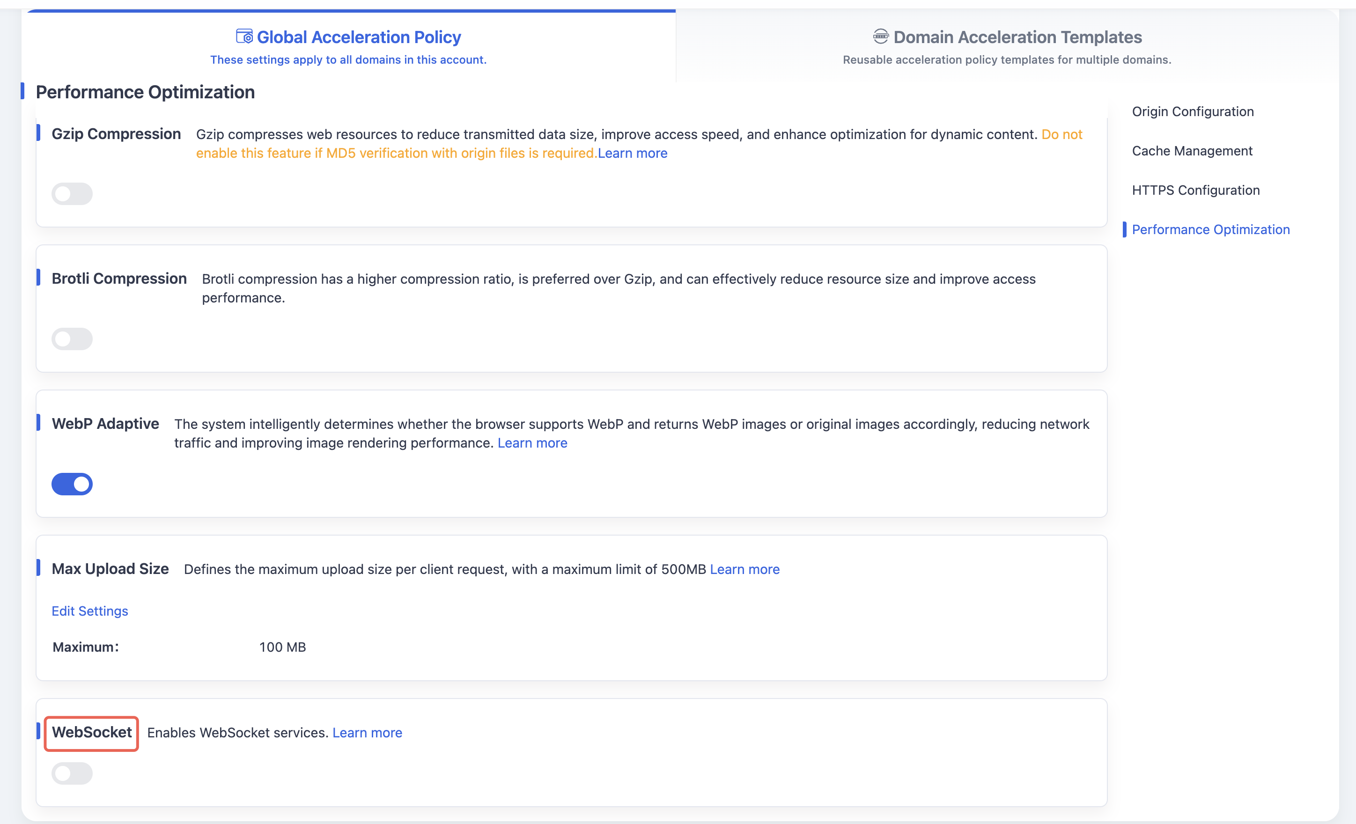Click the Brotli compression description text
The width and height of the screenshot is (1356, 824).
(619, 288)
